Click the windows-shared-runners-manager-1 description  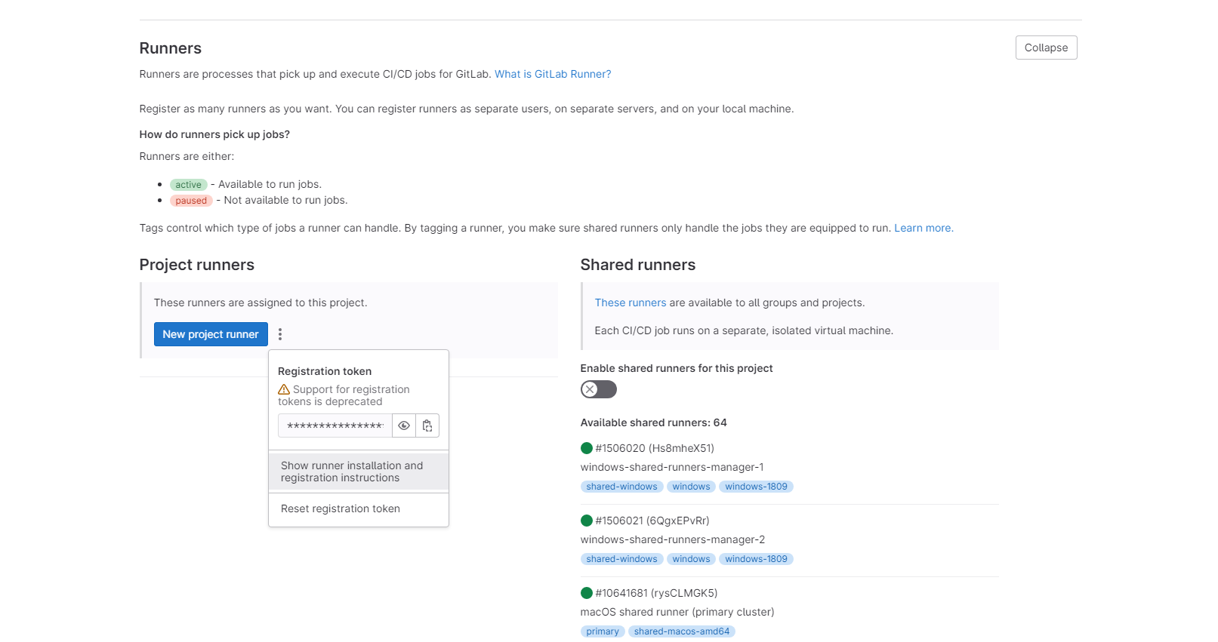point(672,467)
